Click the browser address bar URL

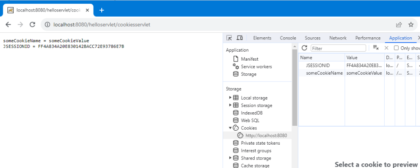tap(102, 25)
